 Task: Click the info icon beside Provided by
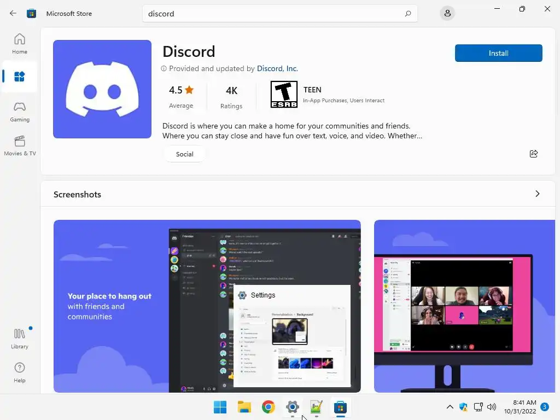(164, 68)
